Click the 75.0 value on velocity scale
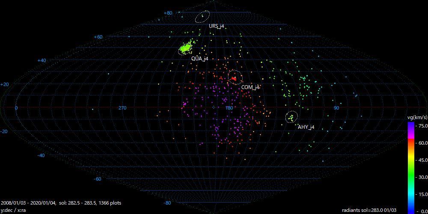The height and width of the screenshot is (214, 428). point(422,126)
